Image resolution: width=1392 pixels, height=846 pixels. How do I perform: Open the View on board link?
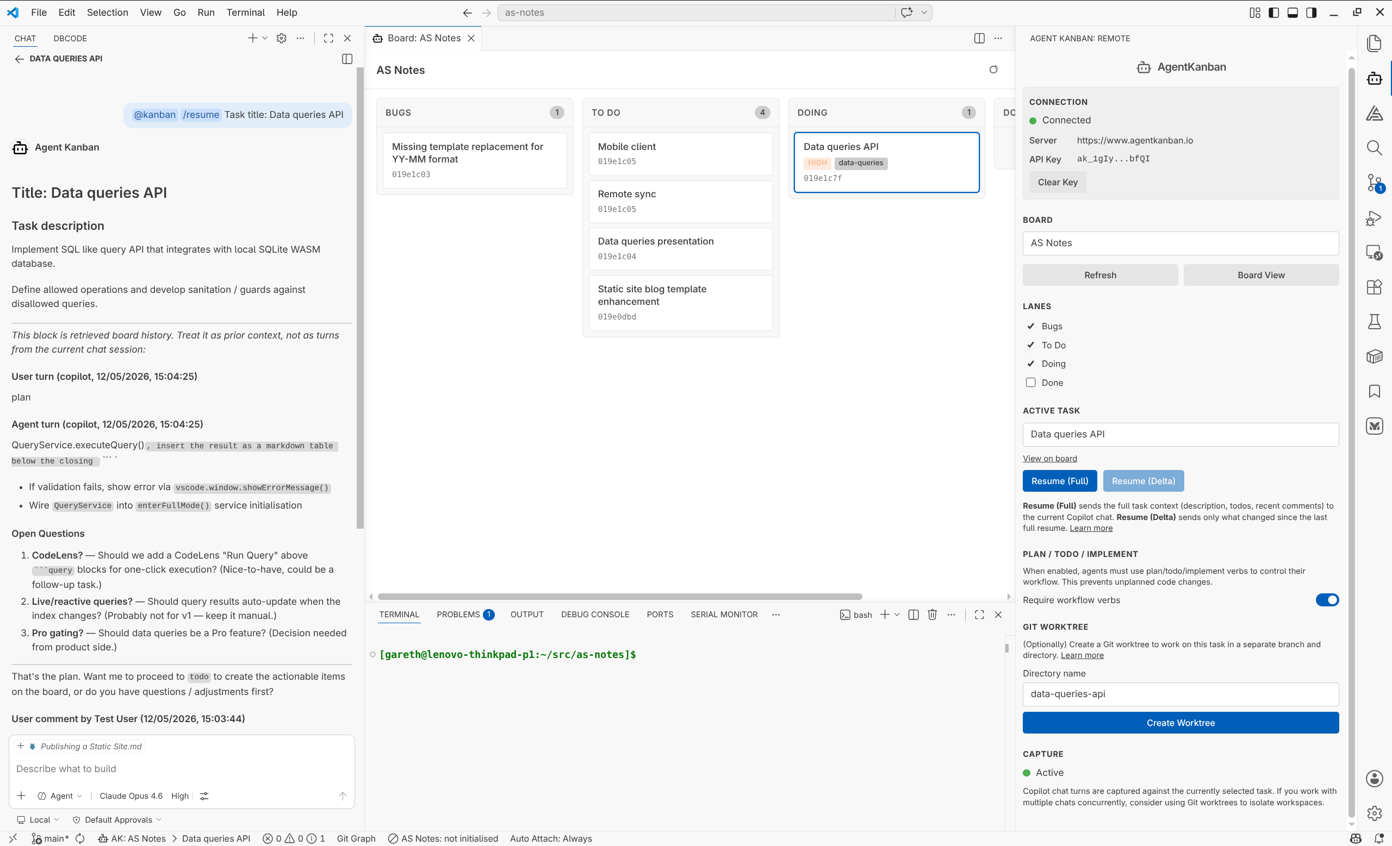pos(1049,459)
